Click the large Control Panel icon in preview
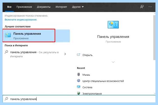158x105 pixels. (x=113, y=25)
